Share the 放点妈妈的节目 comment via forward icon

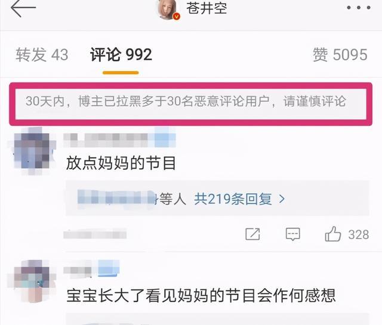click(x=252, y=234)
